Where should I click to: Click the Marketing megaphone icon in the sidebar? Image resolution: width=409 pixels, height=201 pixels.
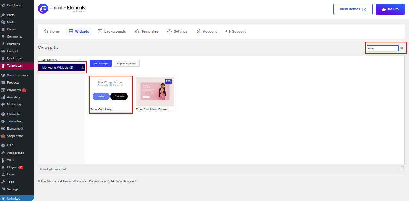[3, 104]
